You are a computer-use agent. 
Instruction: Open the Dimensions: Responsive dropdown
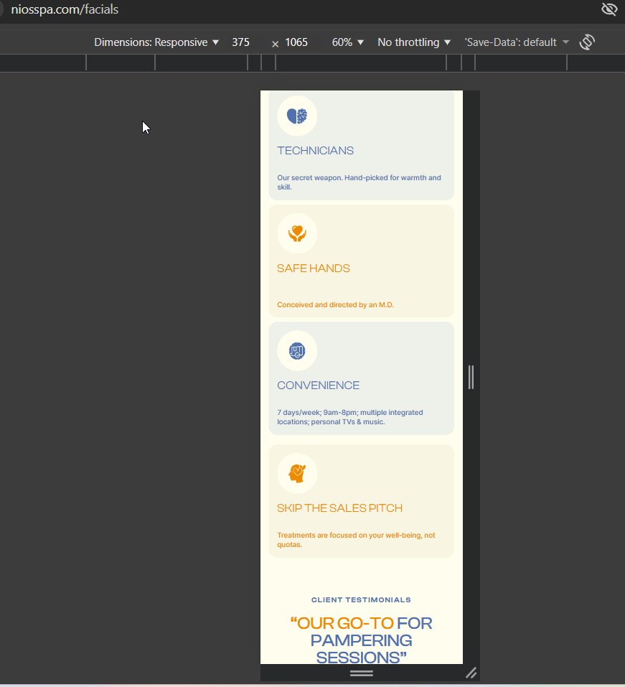tap(156, 42)
